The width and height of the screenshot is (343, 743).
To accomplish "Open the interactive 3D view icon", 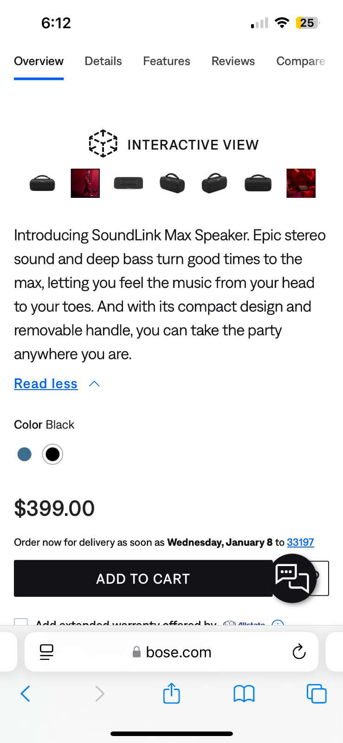I will coord(103,143).
